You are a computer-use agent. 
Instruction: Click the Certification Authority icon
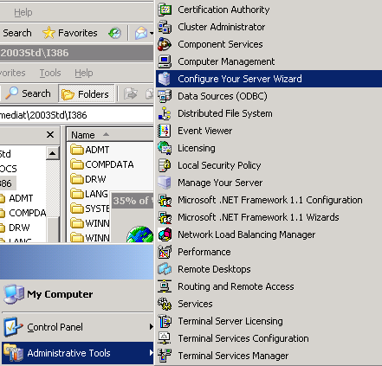165,10
